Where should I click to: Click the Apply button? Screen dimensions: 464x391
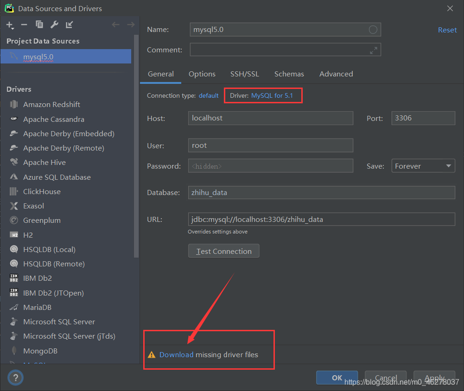[x=434, y=378]
